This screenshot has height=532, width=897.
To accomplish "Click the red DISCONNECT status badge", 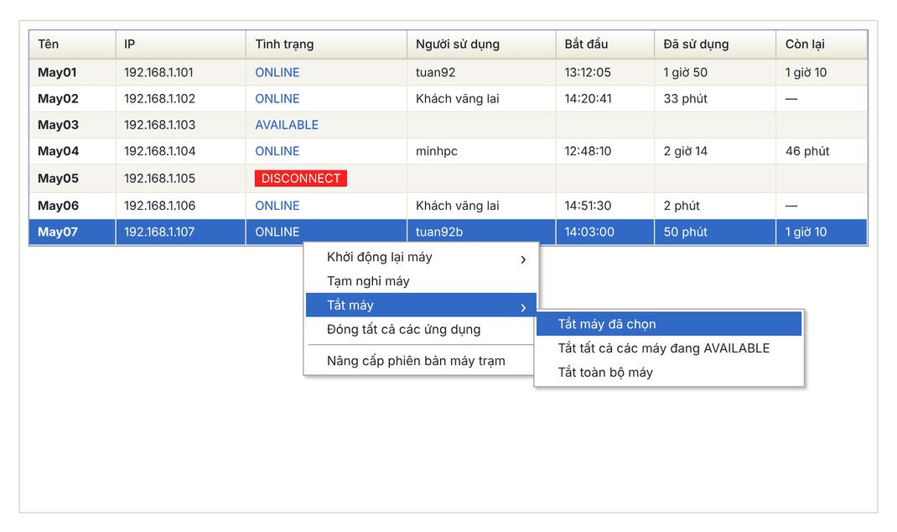I will point(301,179).
